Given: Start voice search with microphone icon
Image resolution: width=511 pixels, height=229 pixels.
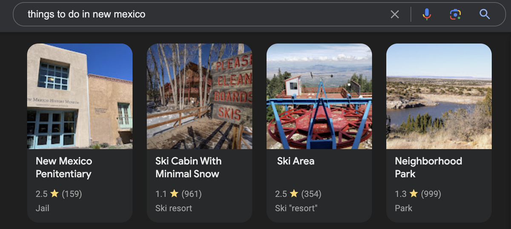Looking at the screenshot, I should coord(427,14).
